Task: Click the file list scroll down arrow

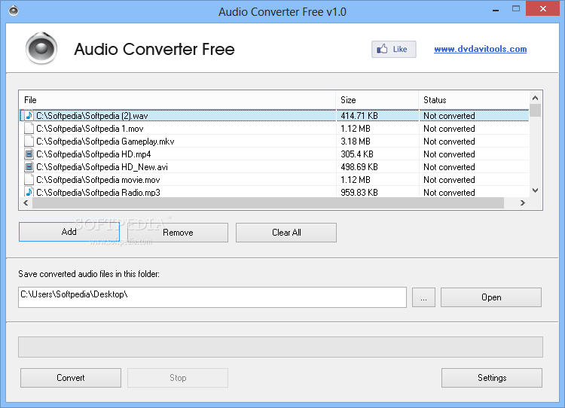Action: point(536,190)
